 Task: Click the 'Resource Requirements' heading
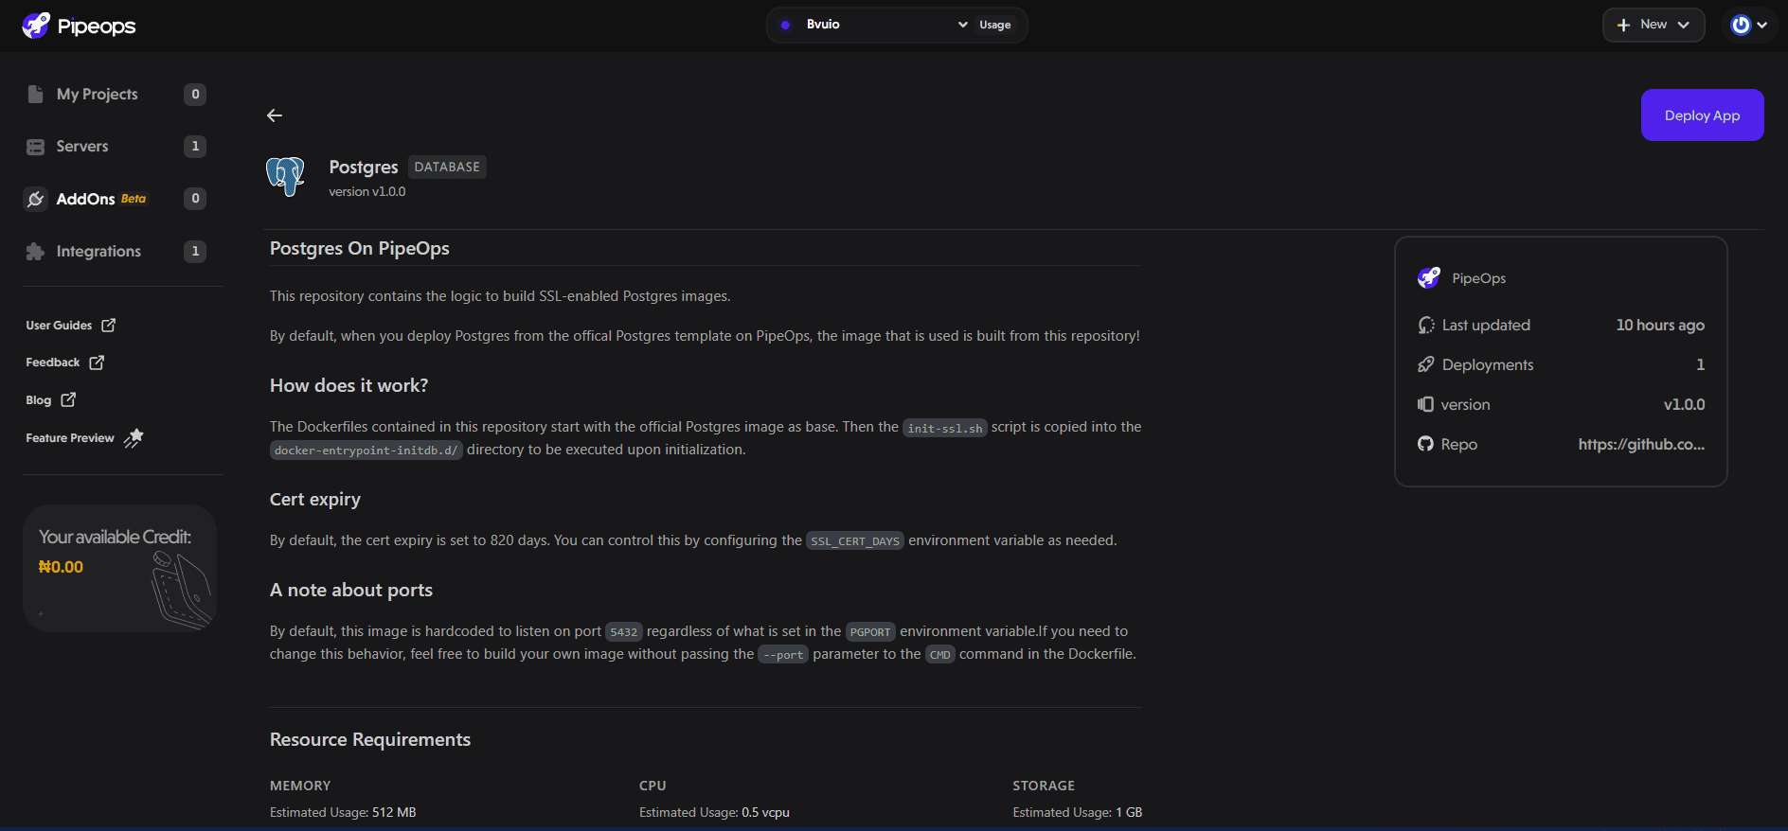[x=370, y=739]
